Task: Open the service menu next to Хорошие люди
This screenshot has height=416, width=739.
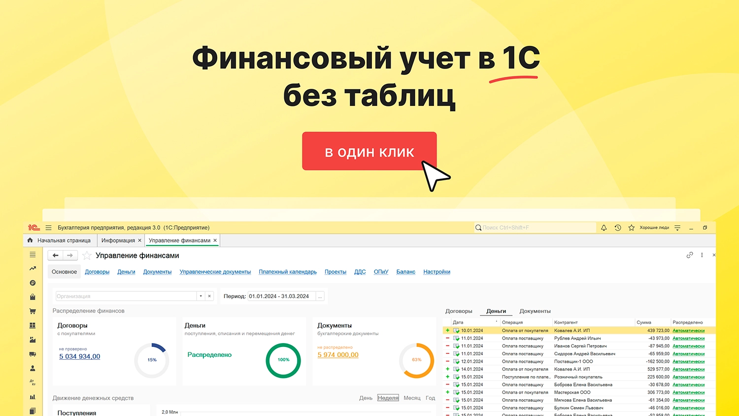Action: pyautogui.click(x=677, y=228)
